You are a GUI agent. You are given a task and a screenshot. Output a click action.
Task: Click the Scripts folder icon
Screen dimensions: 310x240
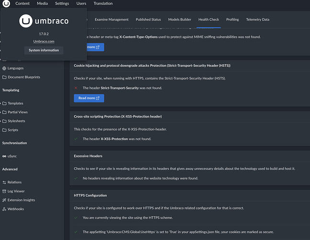[x=4, y=130]
